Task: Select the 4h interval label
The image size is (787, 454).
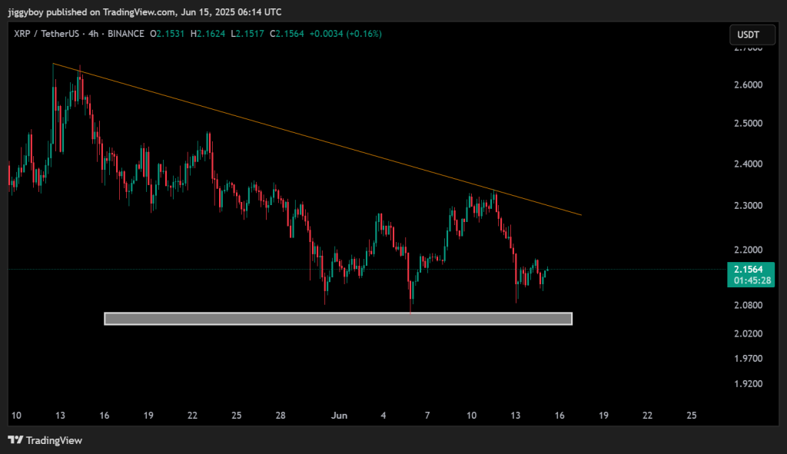Action: (x=92, y=34)
